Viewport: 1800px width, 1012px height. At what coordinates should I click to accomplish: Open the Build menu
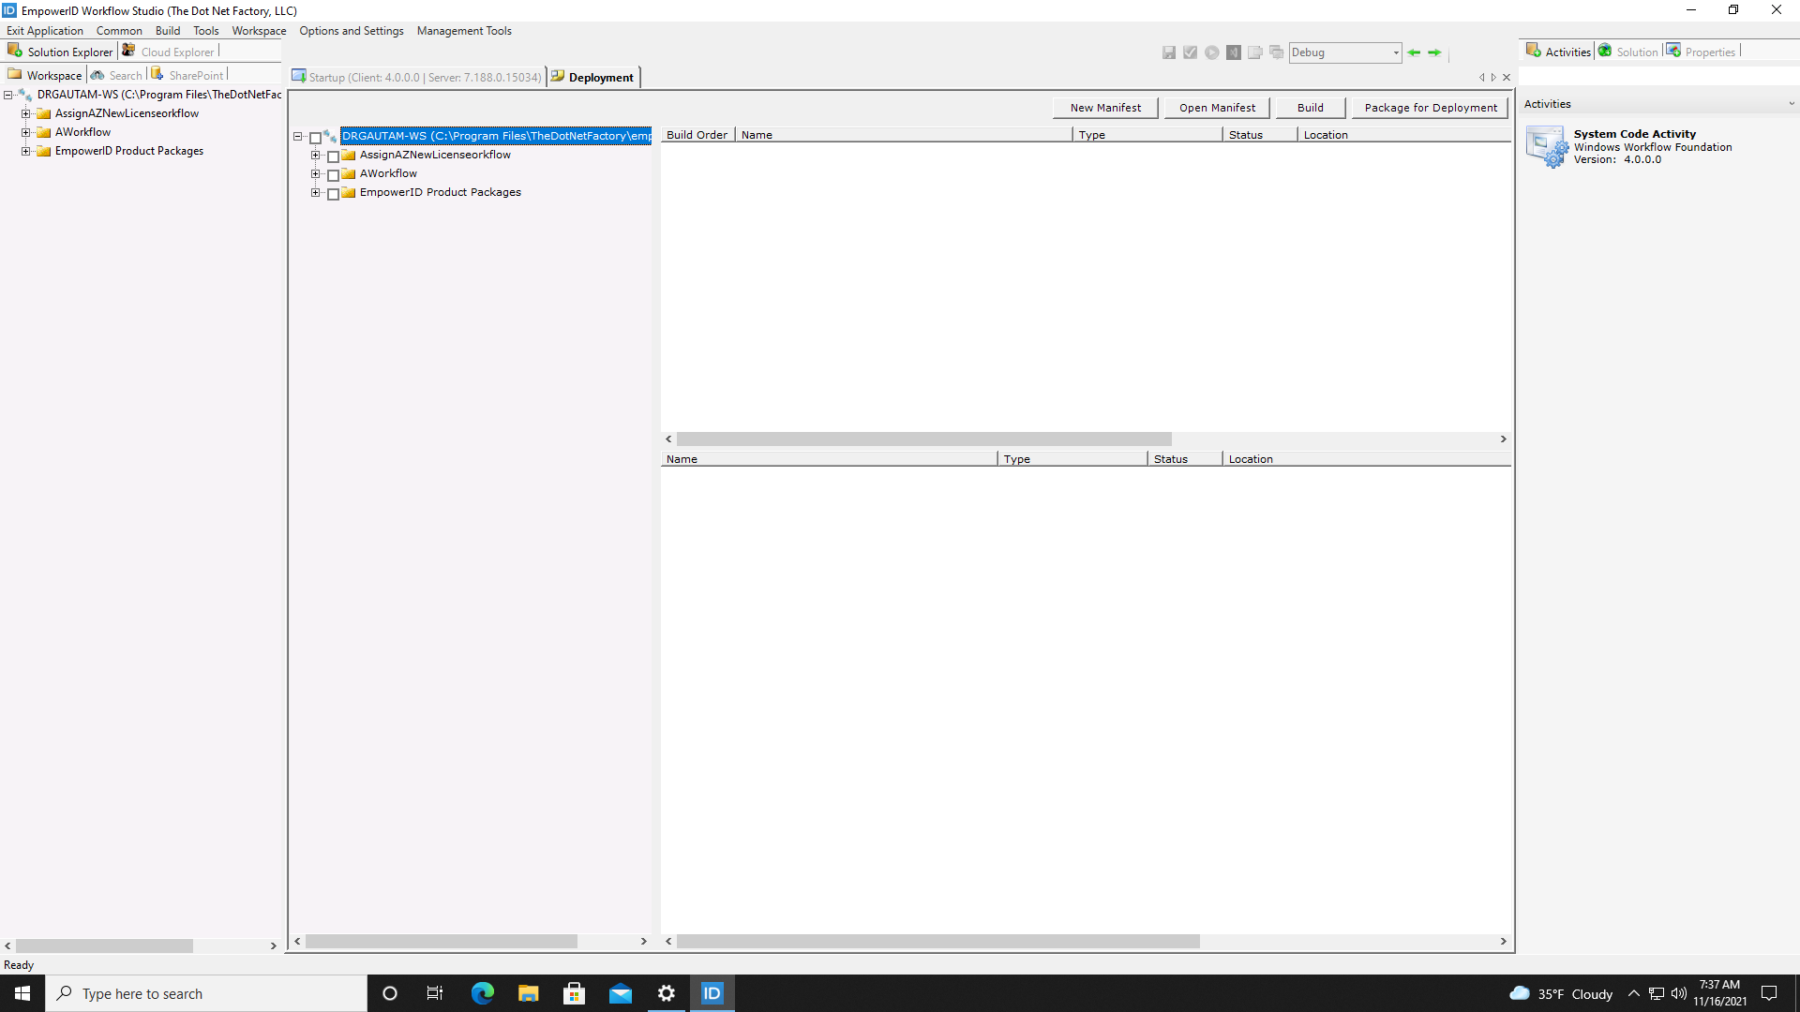tap(168, 30)
